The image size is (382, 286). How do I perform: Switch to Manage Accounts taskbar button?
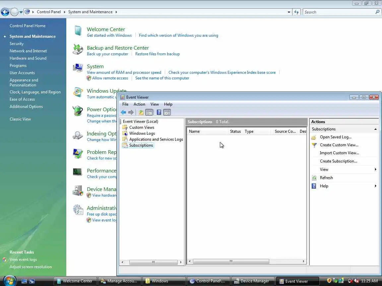(119, 281)
